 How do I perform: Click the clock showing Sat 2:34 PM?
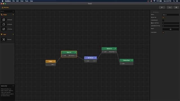(x=167, y=1)
